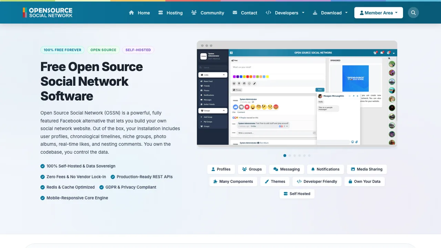This screenshot has width=441, height=248.
Task: Open the search icon in header
Action: pos(413,13)
